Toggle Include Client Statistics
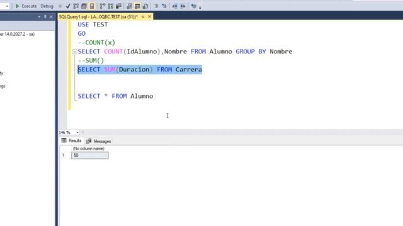The height and width of the screenshot is (226, 403). click(x=118, y=6)
